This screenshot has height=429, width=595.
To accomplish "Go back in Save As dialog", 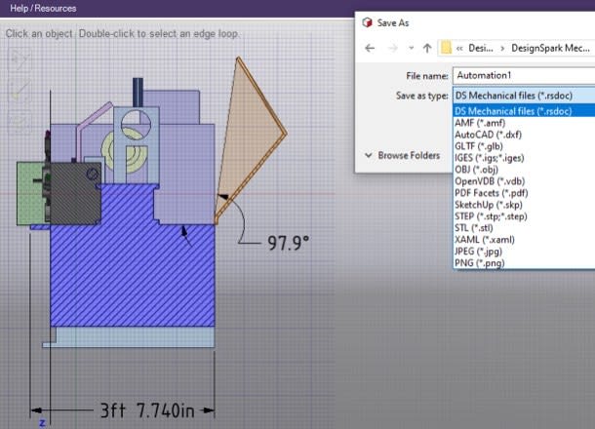I will [x=370, y=48].
